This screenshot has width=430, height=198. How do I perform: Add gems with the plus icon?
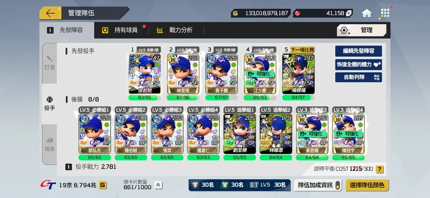348,13
